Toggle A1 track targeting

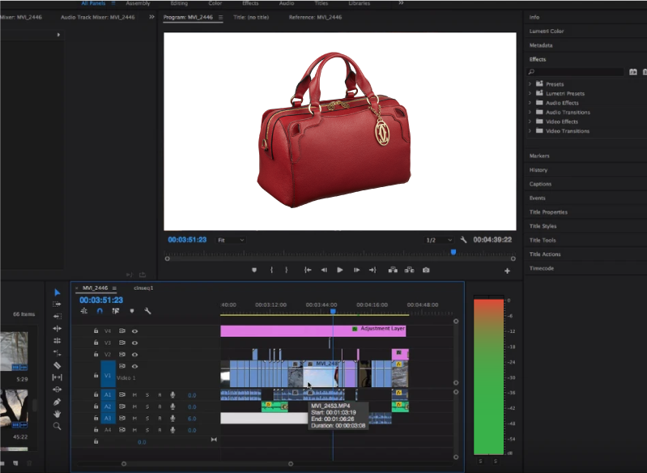pyautogui.click(x=108, y=395)
